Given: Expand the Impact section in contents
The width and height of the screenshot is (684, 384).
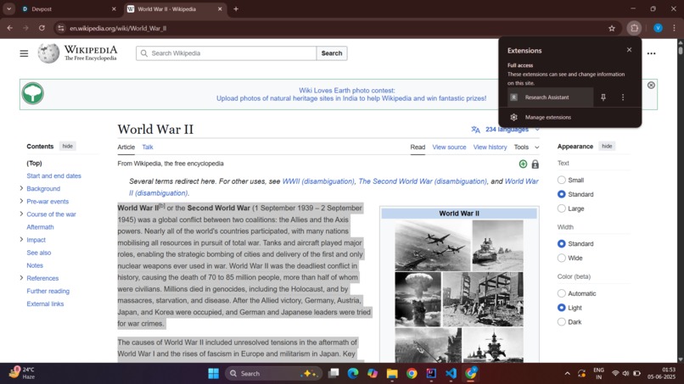Looking at the screenshot, I should (21, 239).
